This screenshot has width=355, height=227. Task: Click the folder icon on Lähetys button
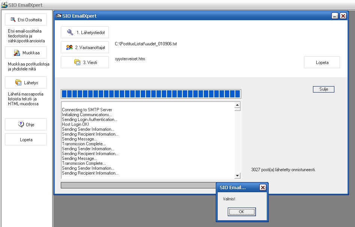point(18,83)
